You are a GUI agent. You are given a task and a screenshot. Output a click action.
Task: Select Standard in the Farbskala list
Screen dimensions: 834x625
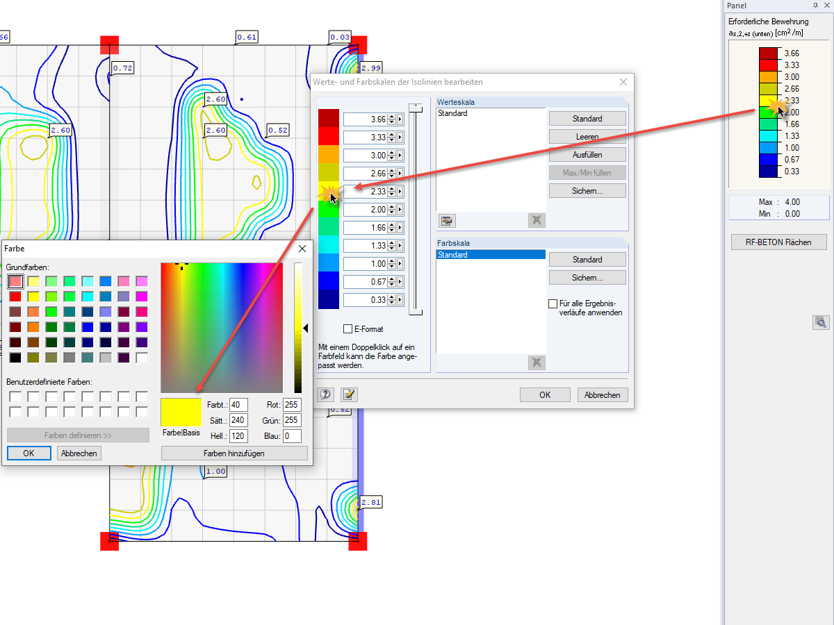(491, 255)
